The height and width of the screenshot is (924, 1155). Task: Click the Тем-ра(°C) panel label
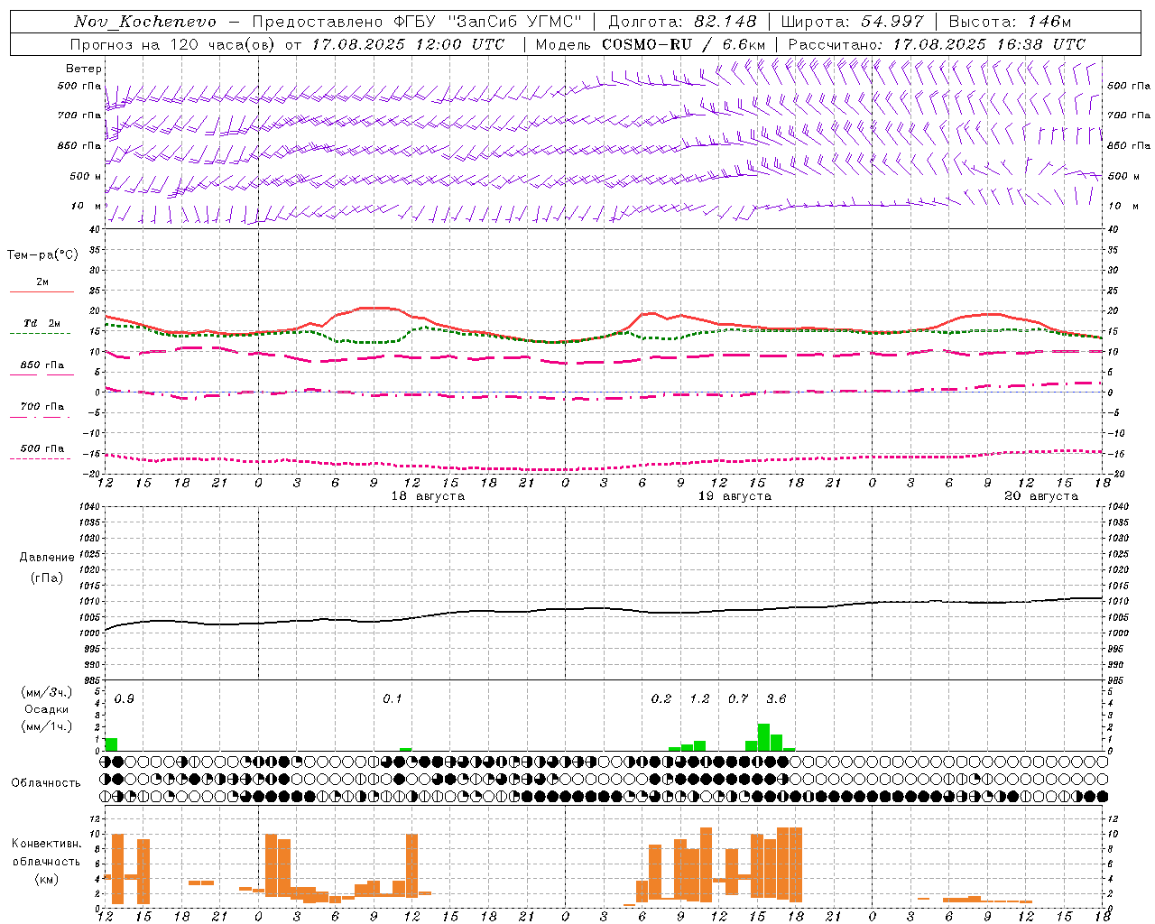(42, 255)
